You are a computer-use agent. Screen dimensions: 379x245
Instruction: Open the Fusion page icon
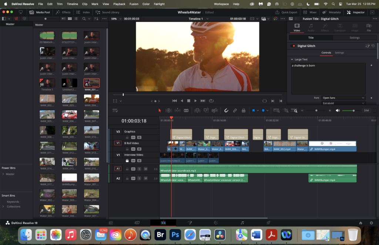pos(189,223)
